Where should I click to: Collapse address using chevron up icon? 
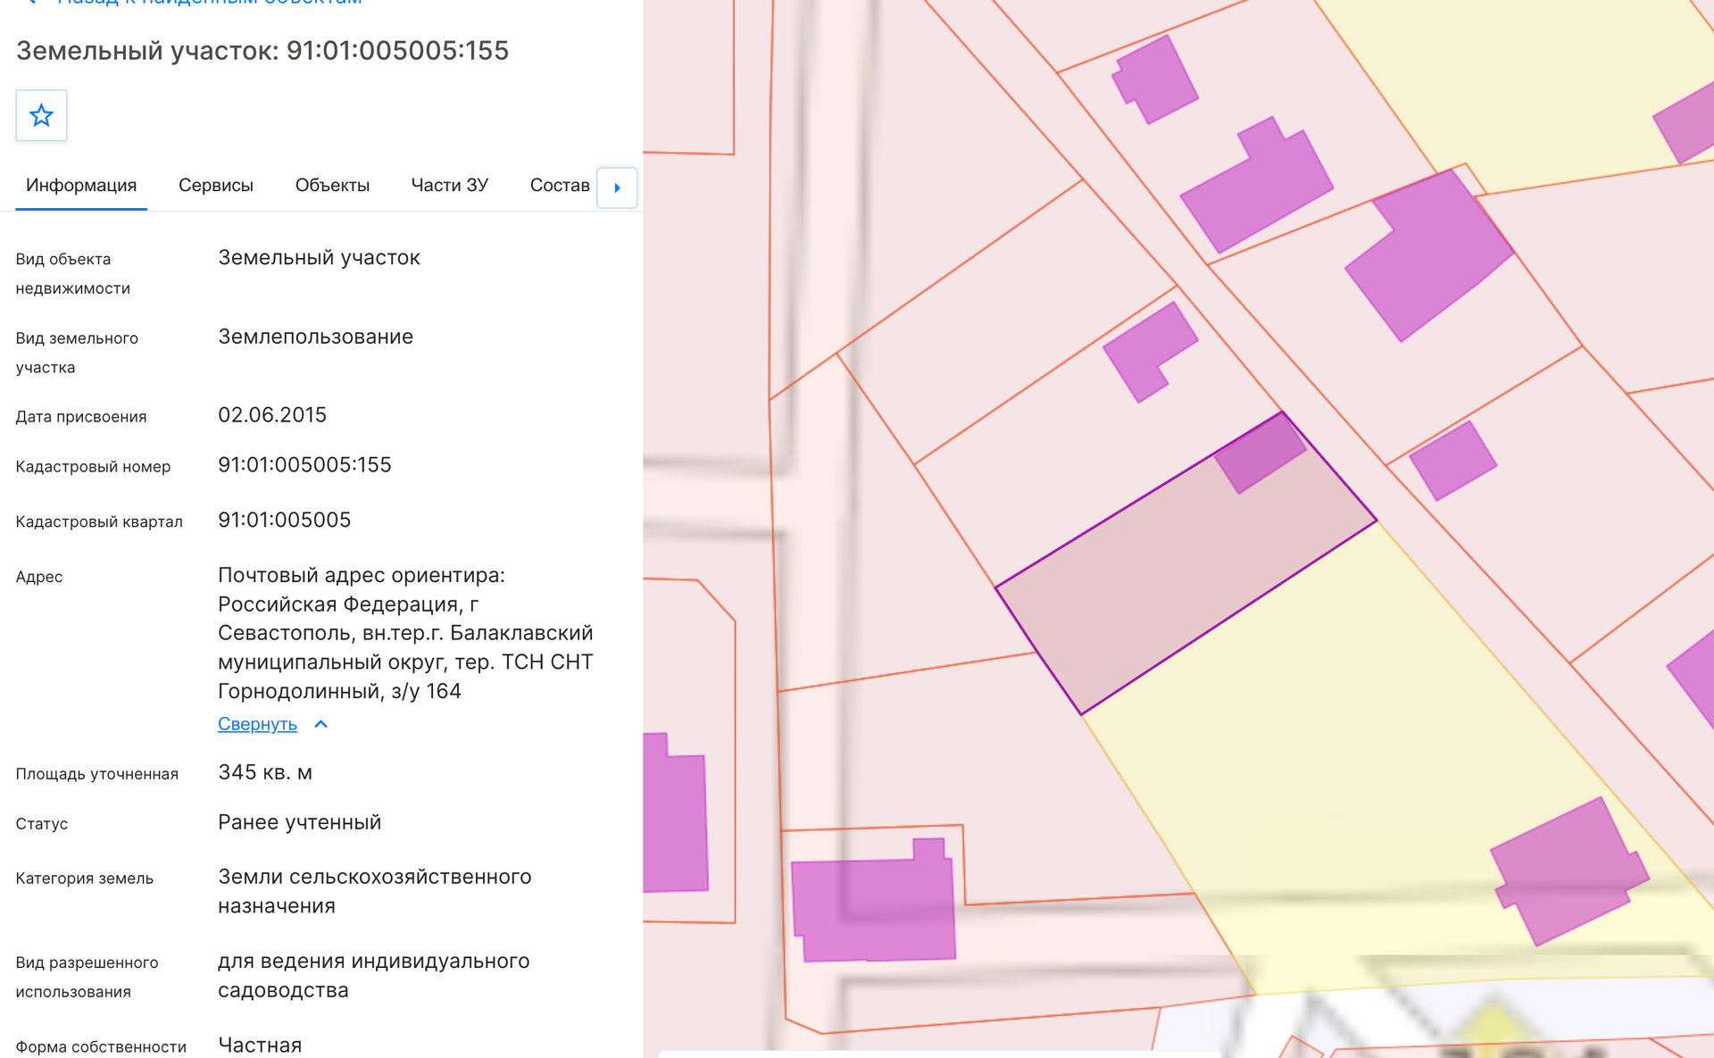point(321,724)
